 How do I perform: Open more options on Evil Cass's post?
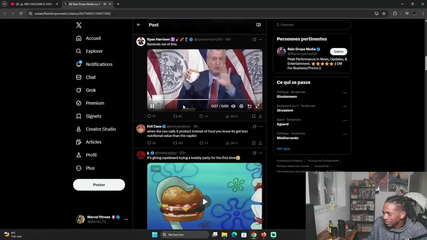260,126
